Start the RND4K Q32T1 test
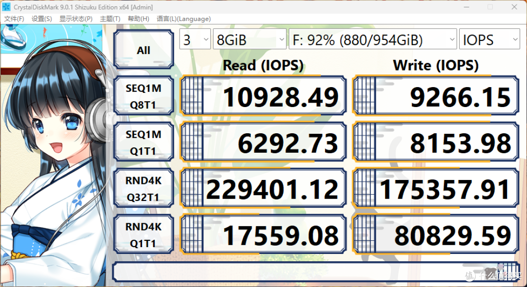 pos(143,189)
